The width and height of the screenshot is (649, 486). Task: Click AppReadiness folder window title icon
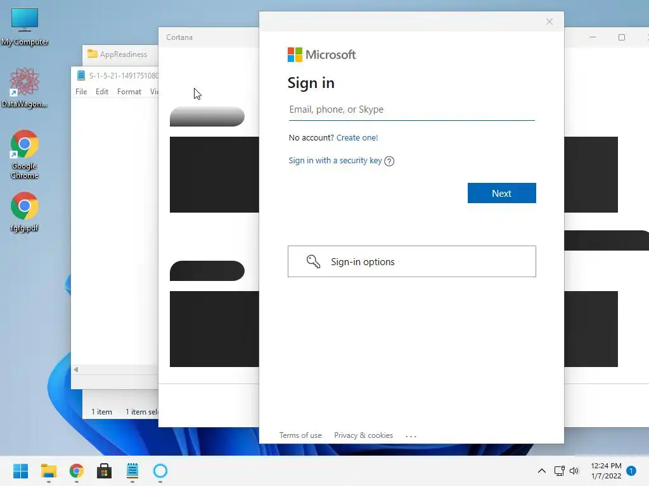coord(93,54)
